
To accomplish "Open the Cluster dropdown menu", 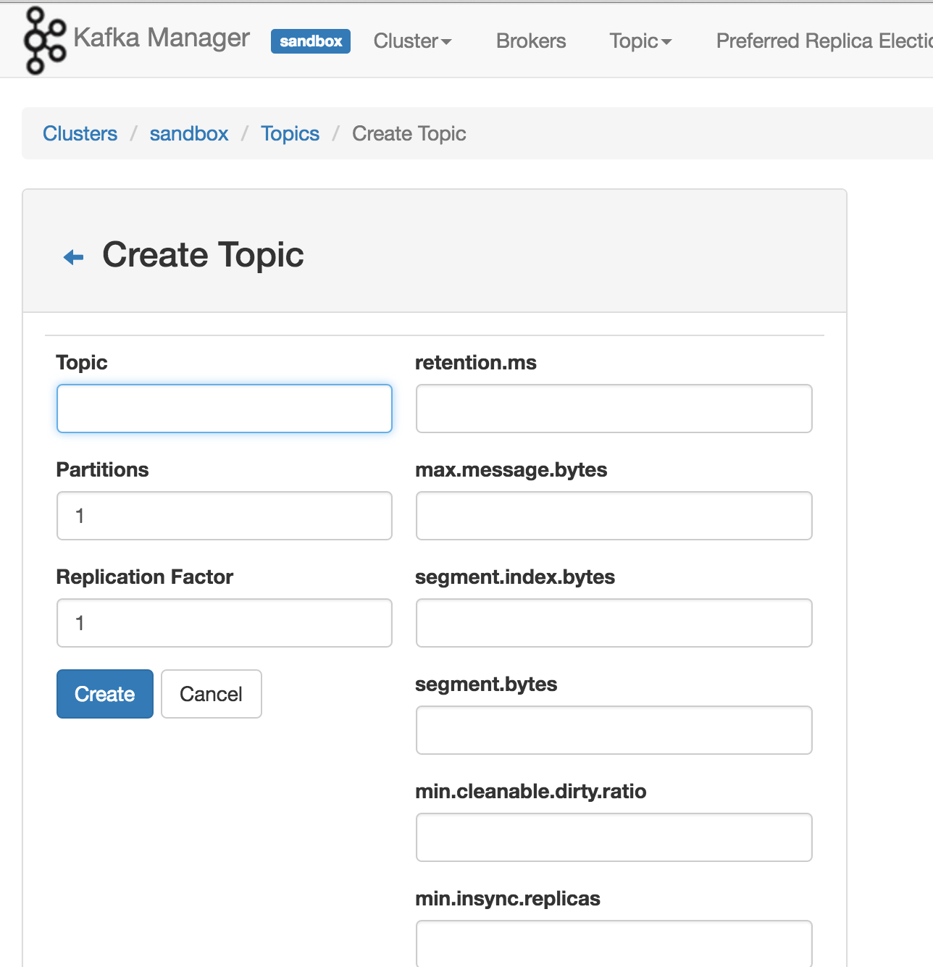I will click(412, 41).
